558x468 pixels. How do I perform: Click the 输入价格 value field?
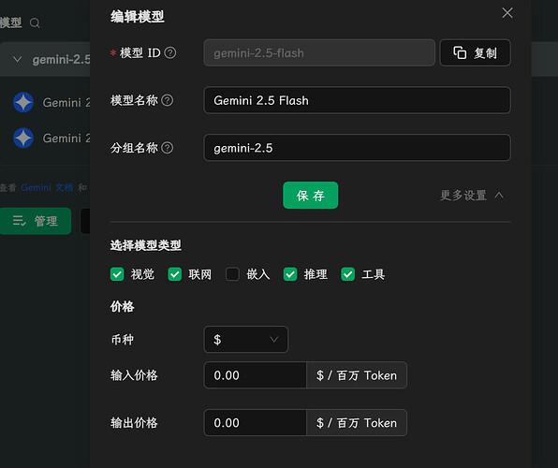[256, 375]
